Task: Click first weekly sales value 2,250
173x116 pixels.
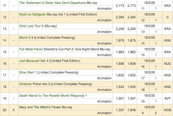Action: [120, 29]
